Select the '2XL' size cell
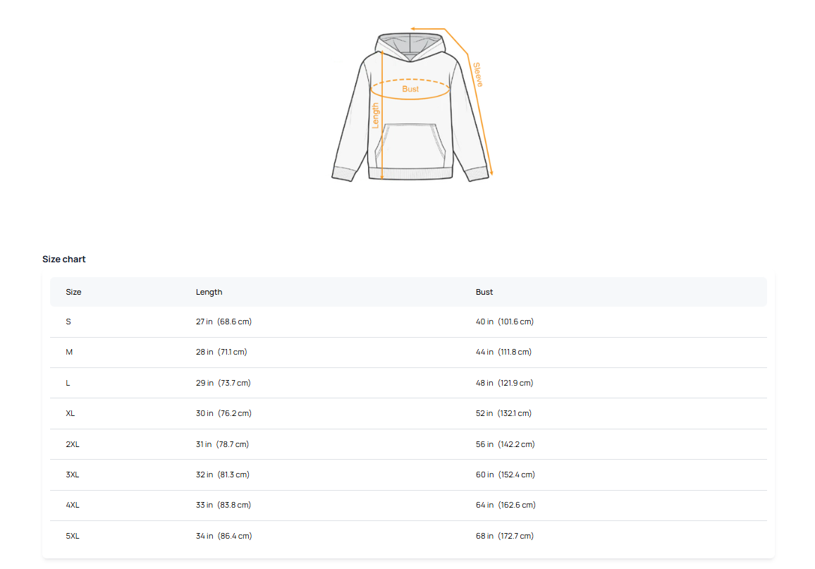Screen dimensions: 815x569 [x=72, y=444]
